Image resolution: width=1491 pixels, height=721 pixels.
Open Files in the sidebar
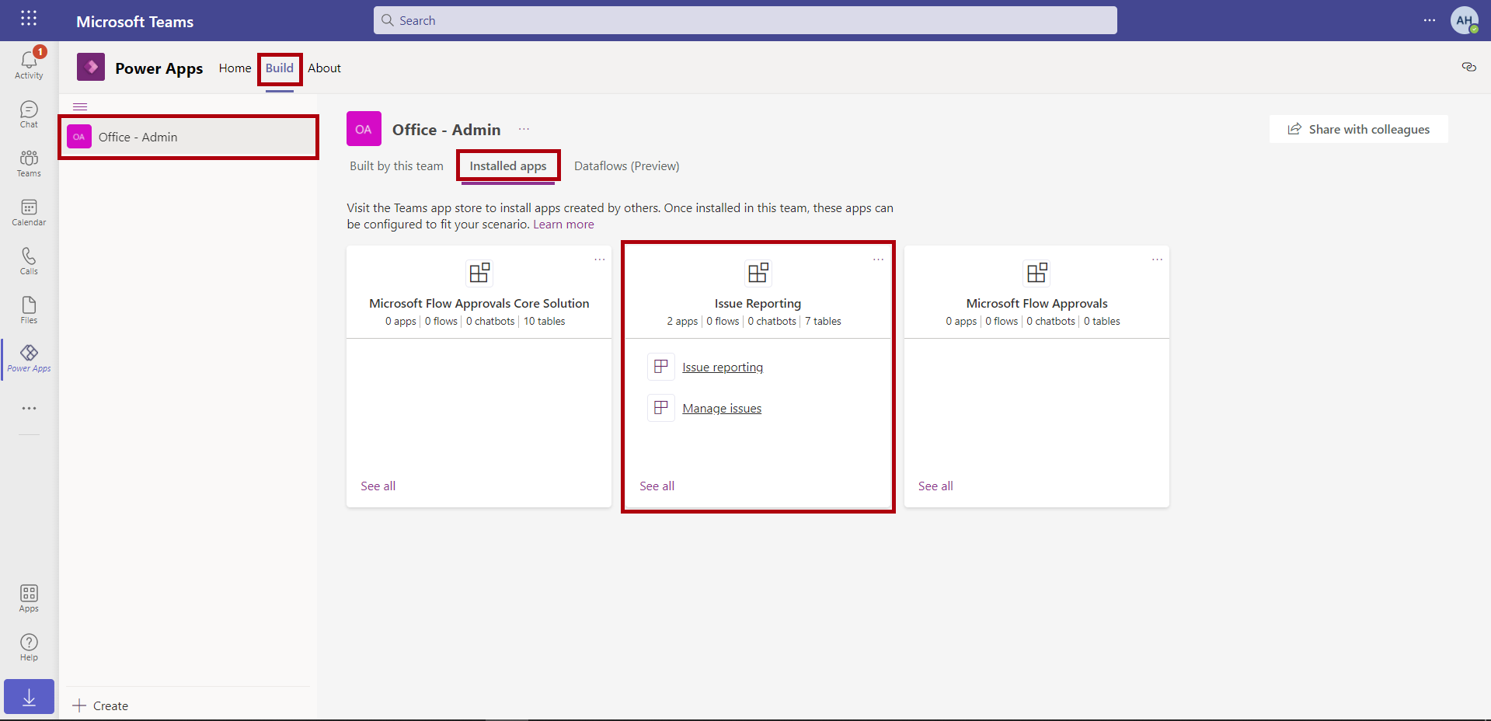(29, 310)
